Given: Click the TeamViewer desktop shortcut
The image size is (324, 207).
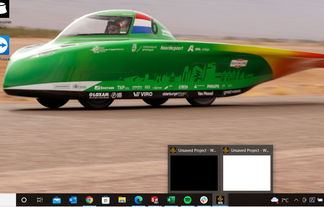Looking at the screenshot, I should (4, 48).
